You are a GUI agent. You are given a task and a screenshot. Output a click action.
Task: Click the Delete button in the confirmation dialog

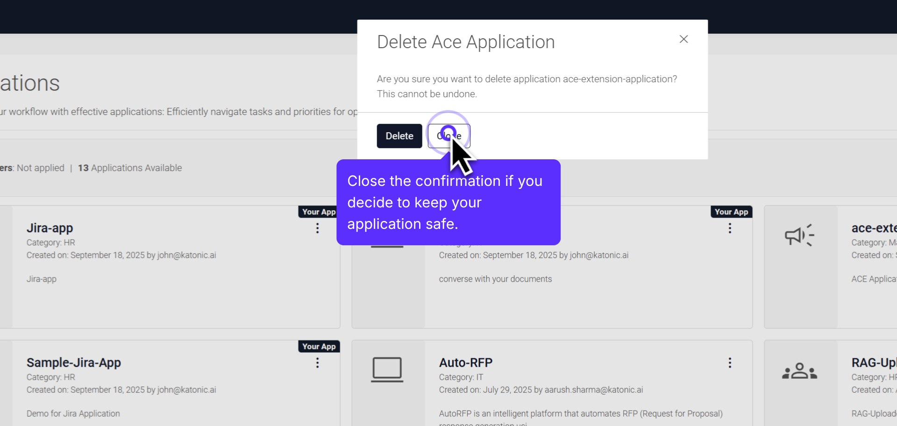click(399, 135)
